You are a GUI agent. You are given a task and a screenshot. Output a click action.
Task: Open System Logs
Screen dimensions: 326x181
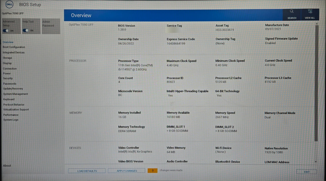point(11,120)
